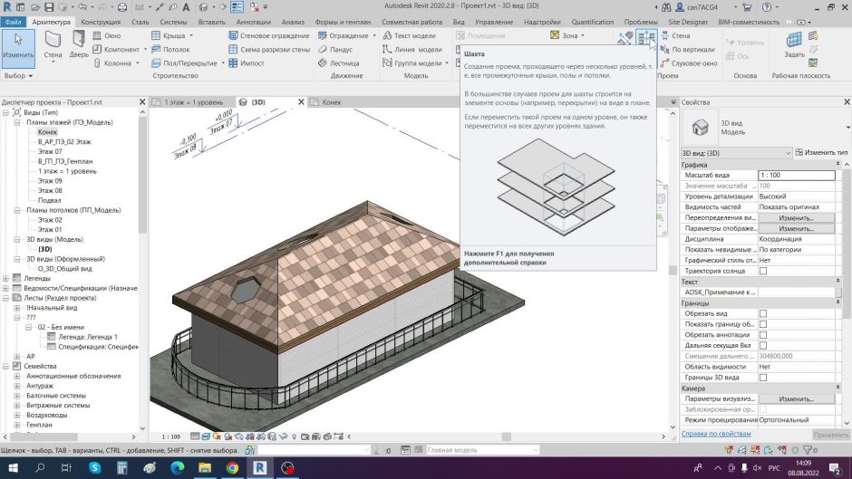Select the Дверь door tool
This screenshot has height=479, width=852.
pyautogui.click(x=79, y=44)
